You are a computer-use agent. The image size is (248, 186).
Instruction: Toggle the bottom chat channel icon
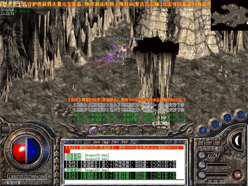pyautogui.click(x=57, y=182)
